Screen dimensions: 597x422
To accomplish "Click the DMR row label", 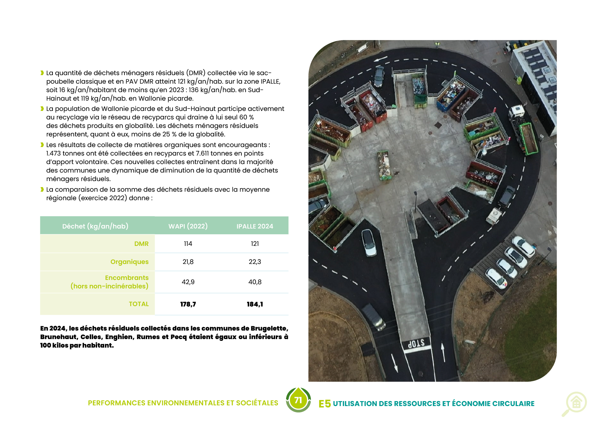I will (x=141, y=244).
